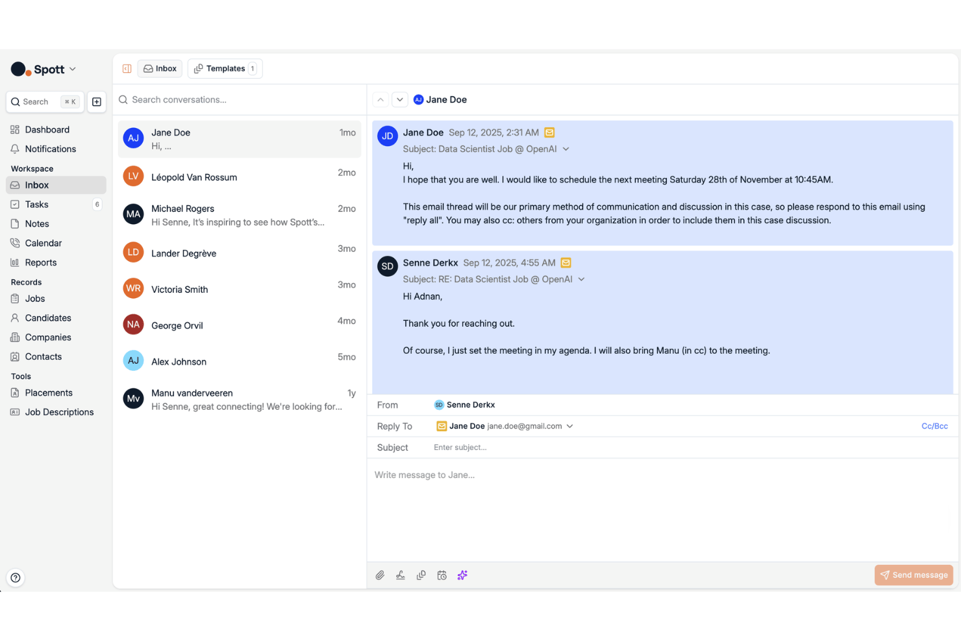Click the insert template icon in compose toolbar

421,575
